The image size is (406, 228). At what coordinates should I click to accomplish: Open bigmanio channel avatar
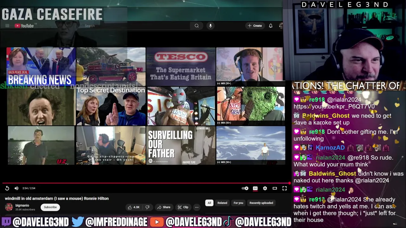point(9,207)
